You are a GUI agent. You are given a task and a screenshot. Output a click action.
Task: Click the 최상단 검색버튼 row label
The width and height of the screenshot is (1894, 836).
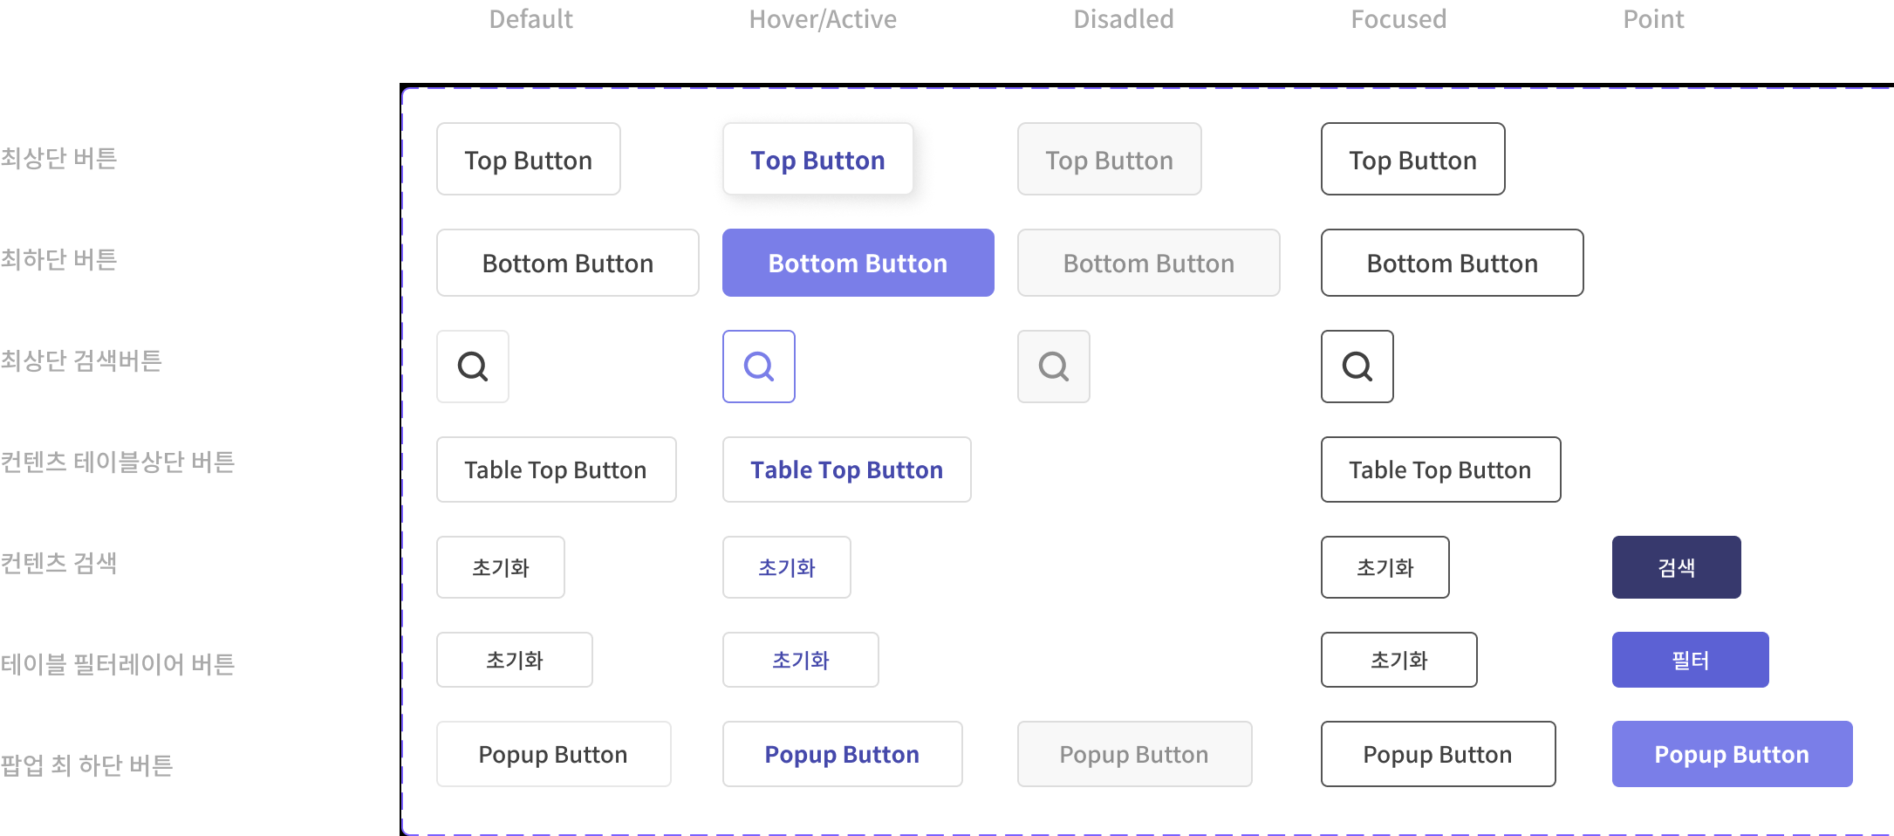point(81,360)
